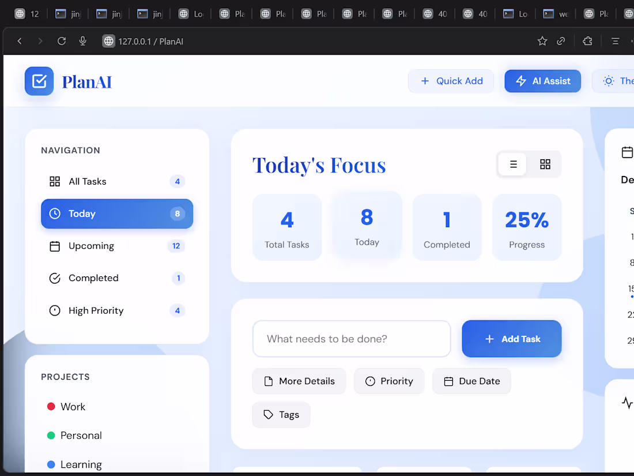Click the Today stat card showing 8
634x476 pixels.
tap(367, 225)
